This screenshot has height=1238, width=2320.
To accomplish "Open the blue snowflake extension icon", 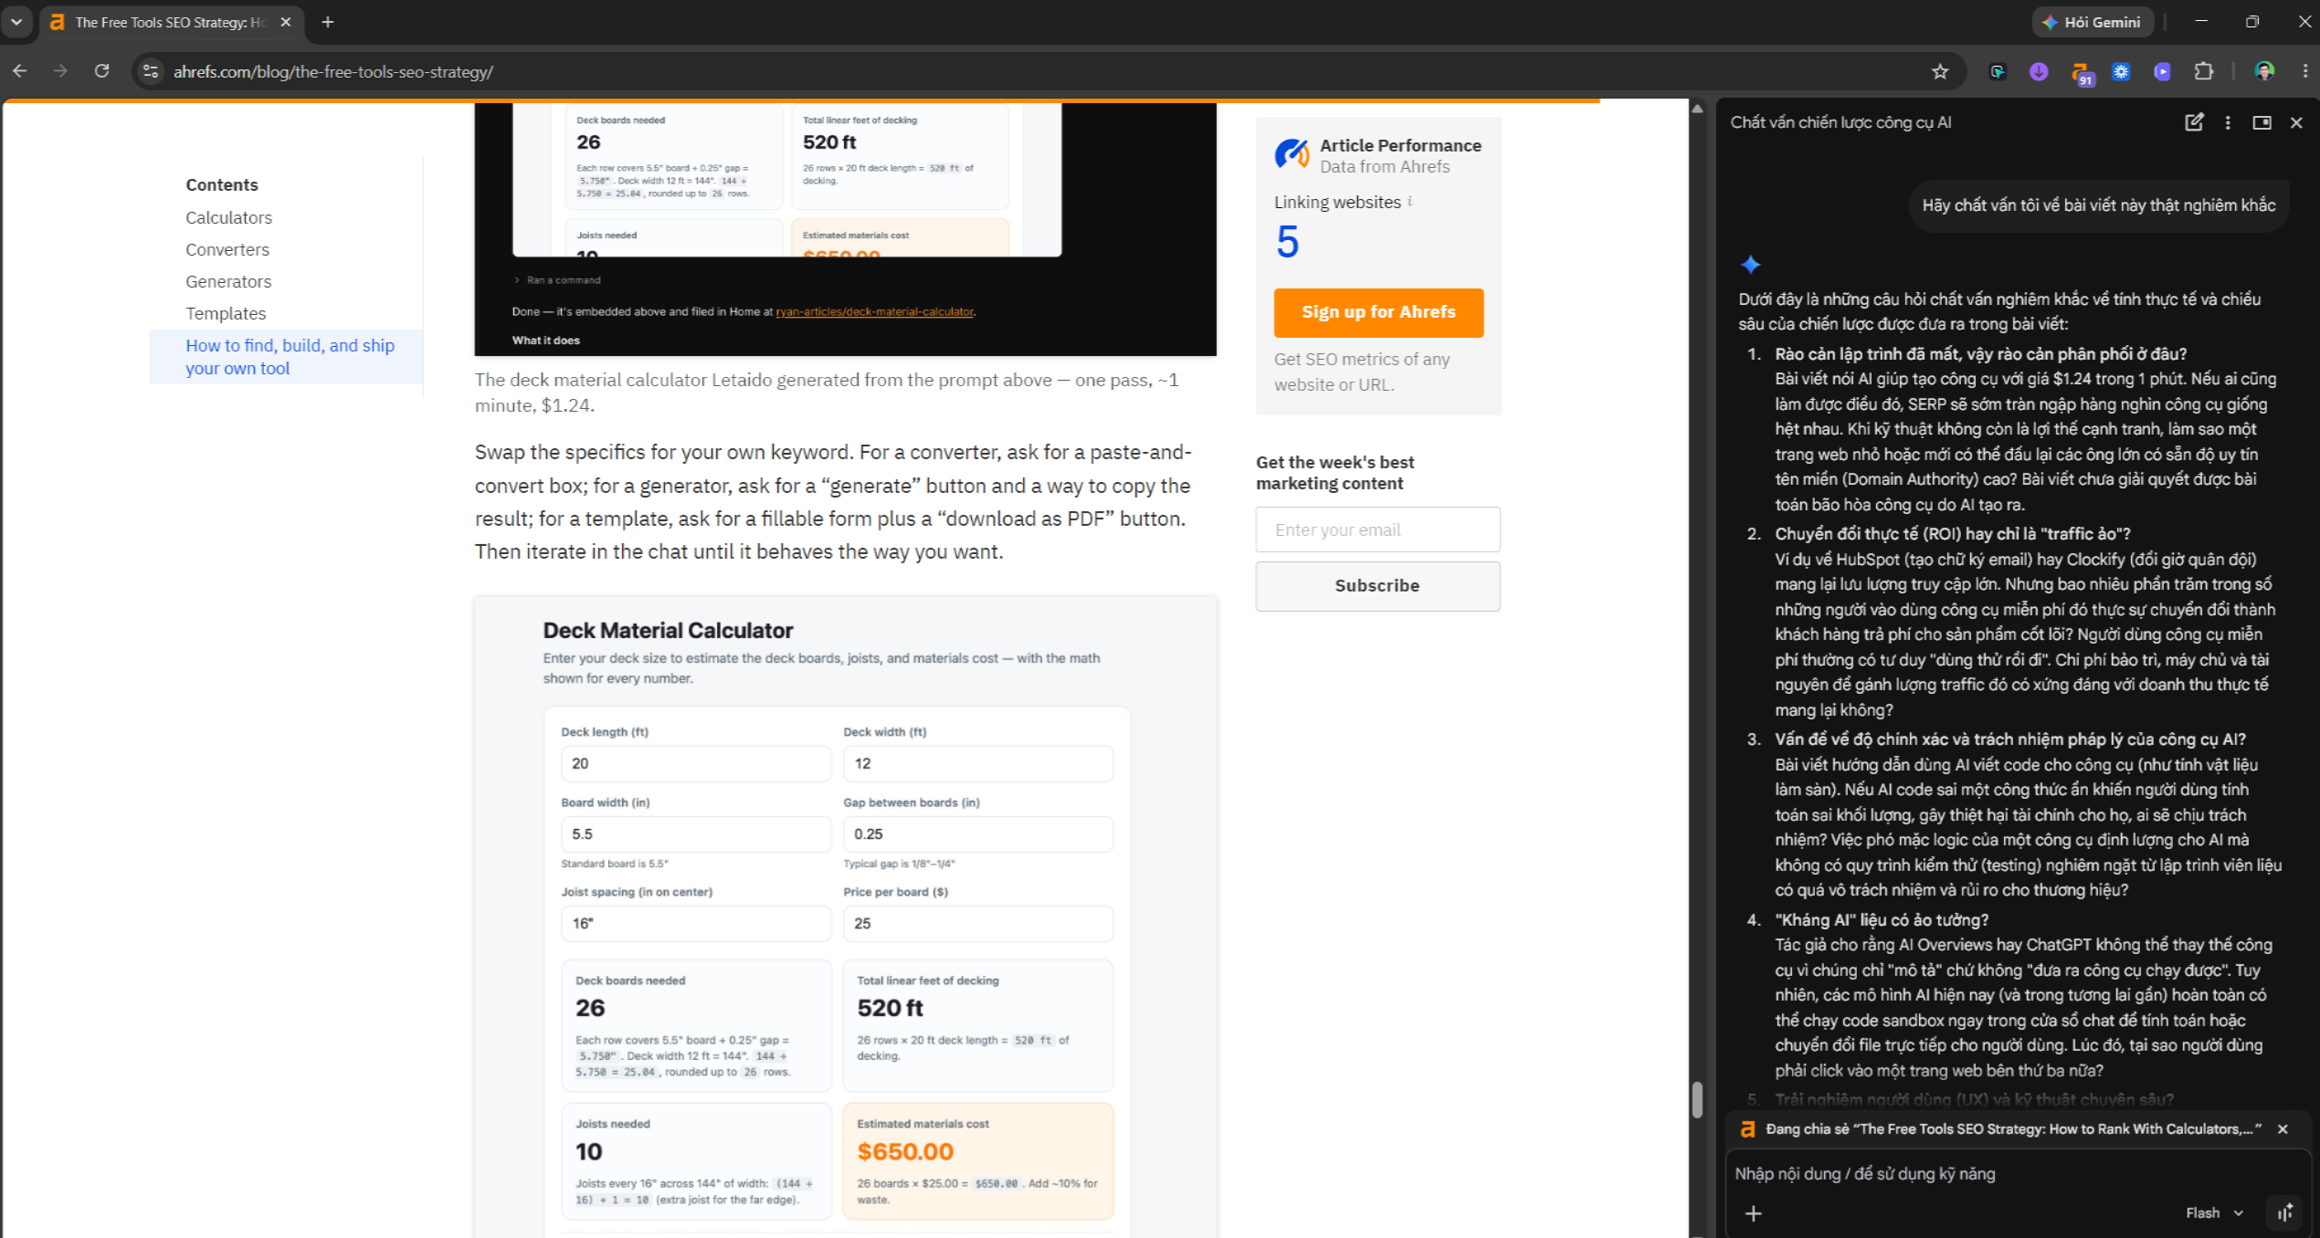I will [x=2121, y=71].
